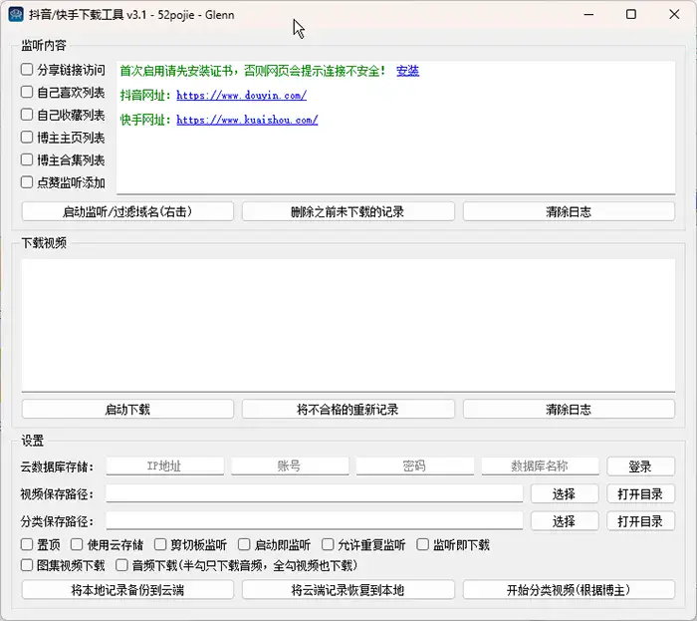Toggle the 音频下载 checkbox
697x621 pixels.
121,565
